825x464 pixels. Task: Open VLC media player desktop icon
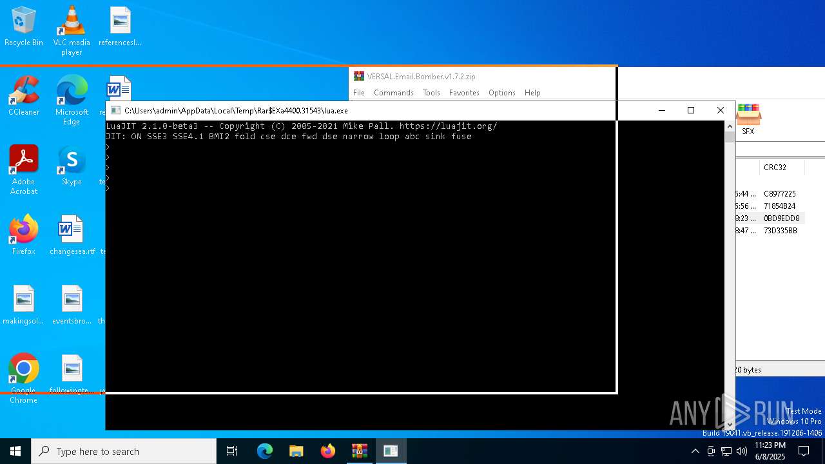point(72,31)
